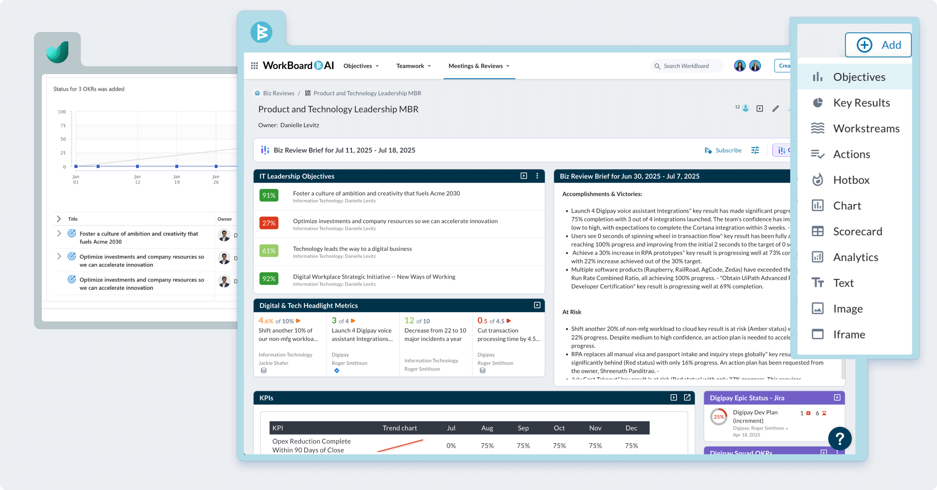Click the present mode icon beside title
Screen dimensions: 937x490
click(760, 108)
